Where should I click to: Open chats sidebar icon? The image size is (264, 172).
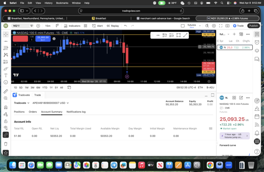257,59
